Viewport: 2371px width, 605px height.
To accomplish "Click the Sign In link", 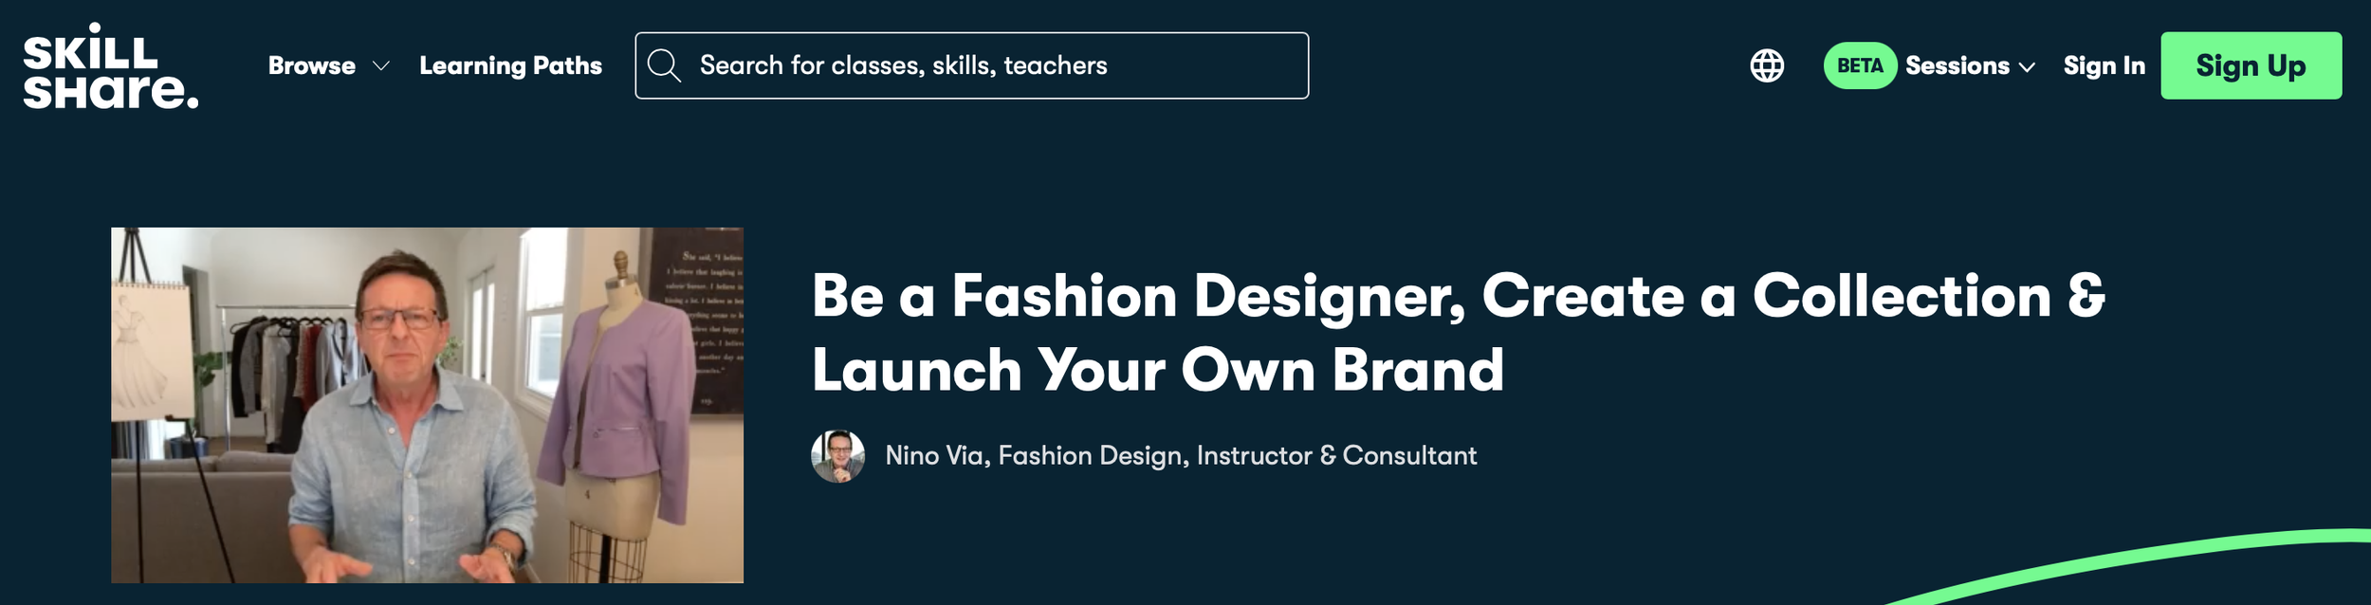I will 2104,65.
